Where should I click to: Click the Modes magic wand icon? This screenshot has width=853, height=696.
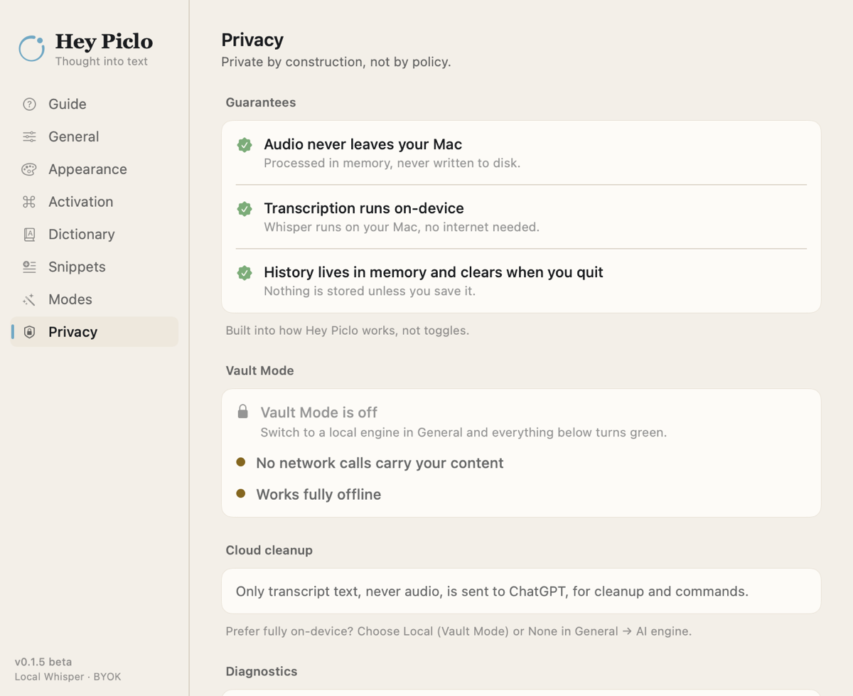pos(29,299)
